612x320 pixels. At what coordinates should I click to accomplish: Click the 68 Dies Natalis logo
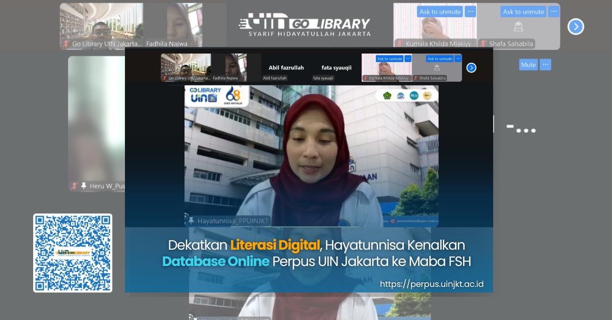(x=233, y=95)
